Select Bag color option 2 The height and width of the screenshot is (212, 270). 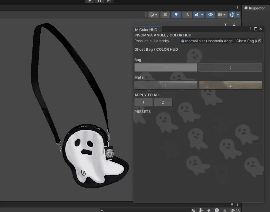pyautogui.click(x=231, y=67)
